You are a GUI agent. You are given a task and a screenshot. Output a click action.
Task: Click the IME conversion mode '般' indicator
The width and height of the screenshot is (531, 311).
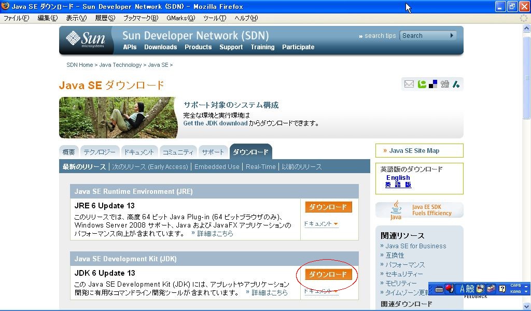tap(470, 289)
